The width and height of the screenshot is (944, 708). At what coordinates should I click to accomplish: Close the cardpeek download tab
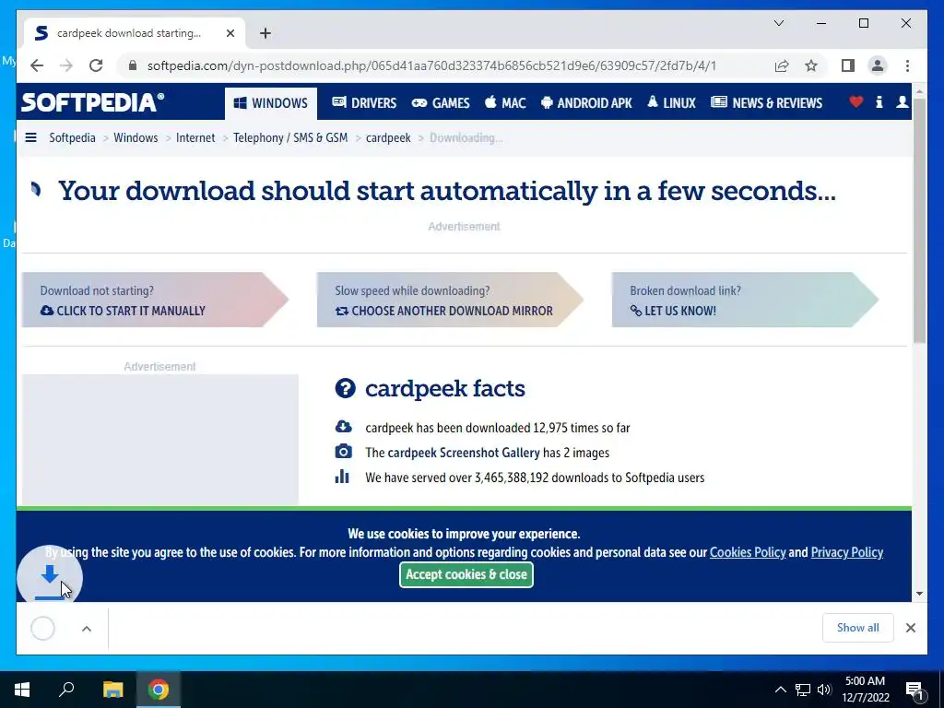(x=230, y=33)
